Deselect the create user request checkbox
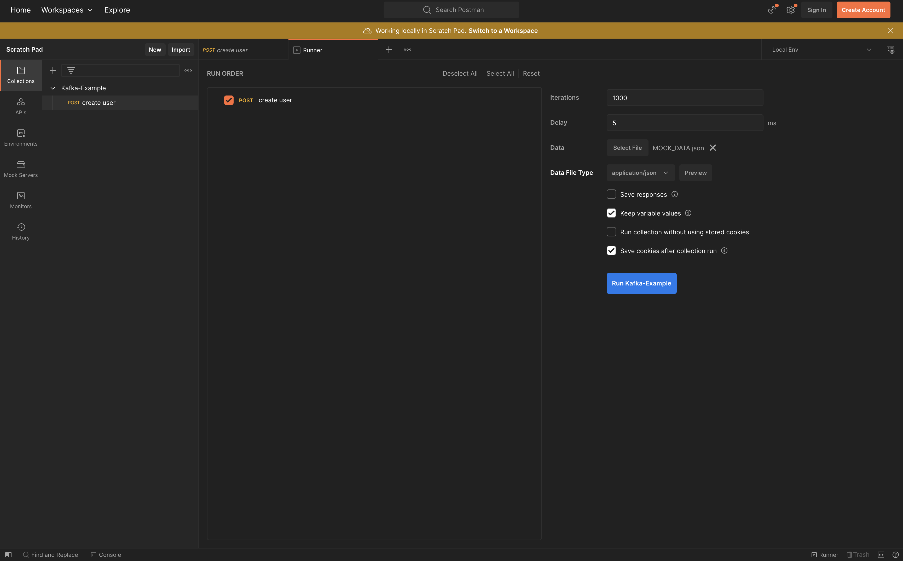903x561 pixels. (x=229, y=100)
